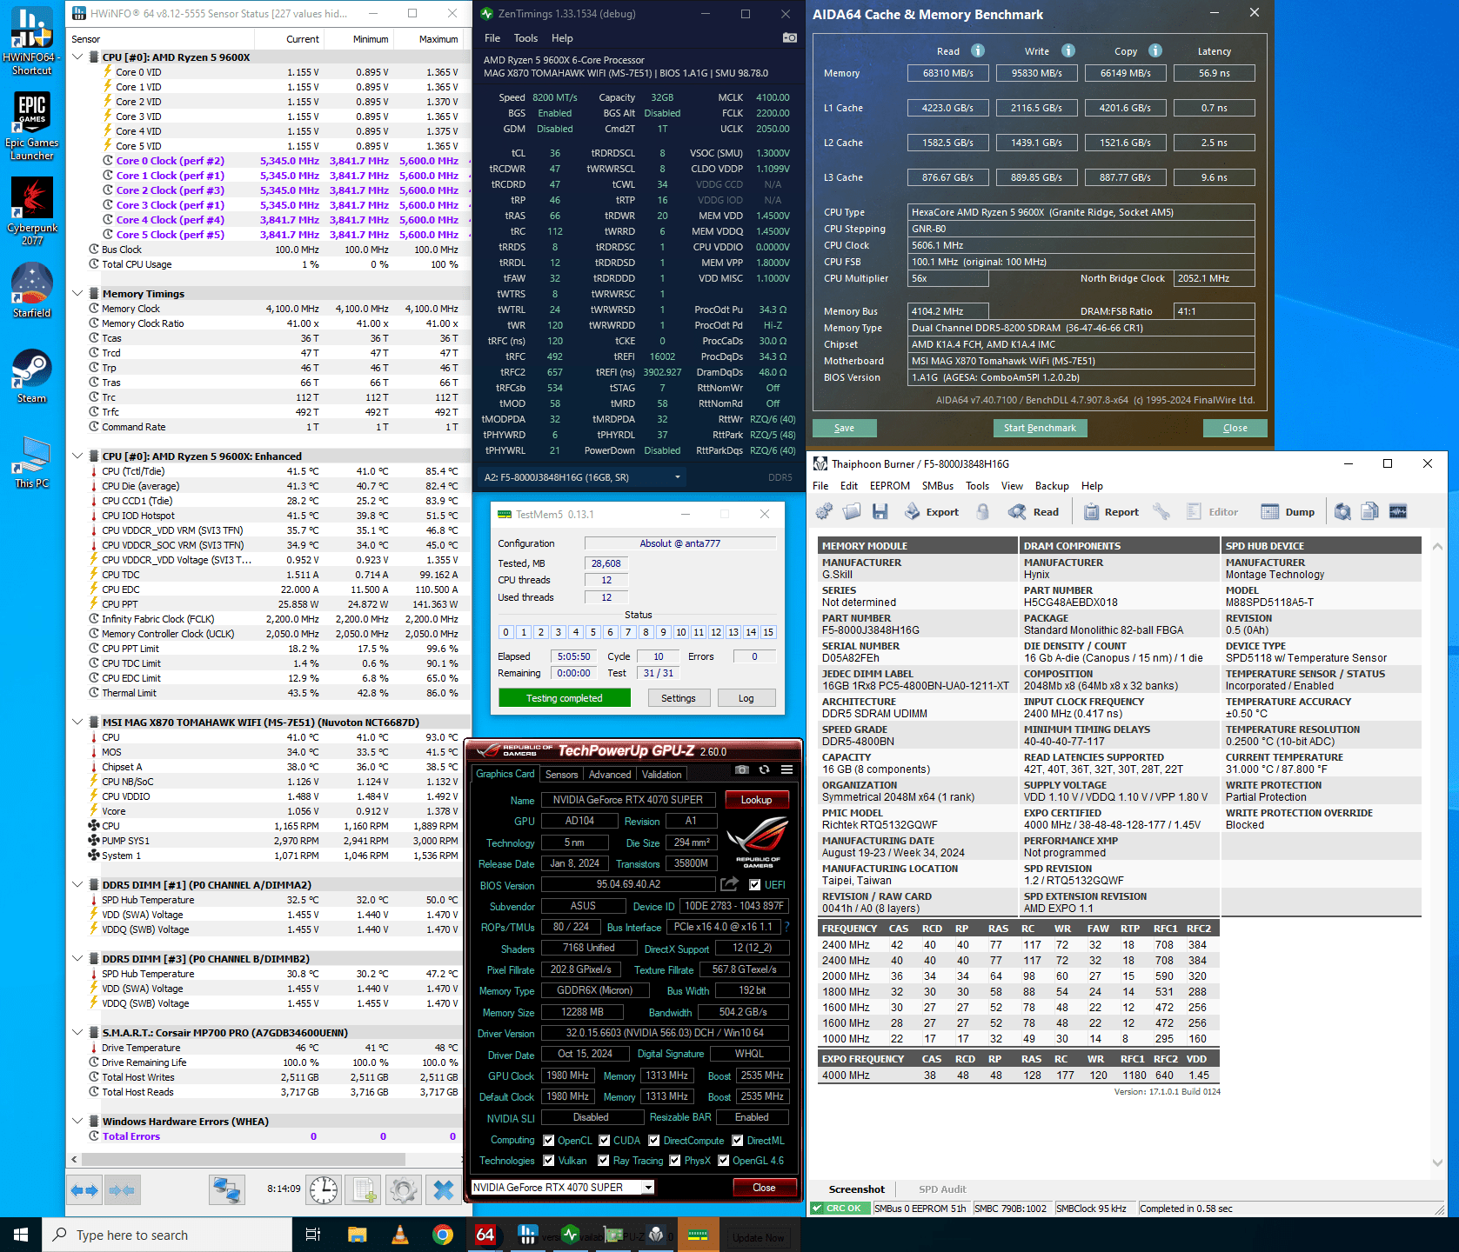
Task: Switch to Sensors tab in GPU-Z
Action: pyautogui.click(x=561, y=774)
